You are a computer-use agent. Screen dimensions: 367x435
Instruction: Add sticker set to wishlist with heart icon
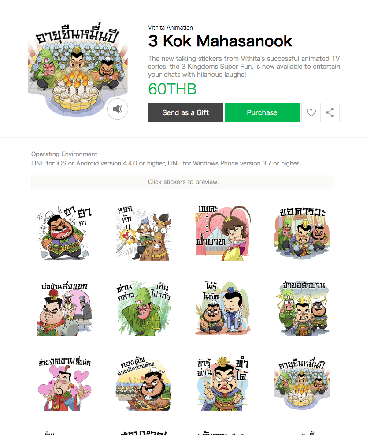point(311,112)
